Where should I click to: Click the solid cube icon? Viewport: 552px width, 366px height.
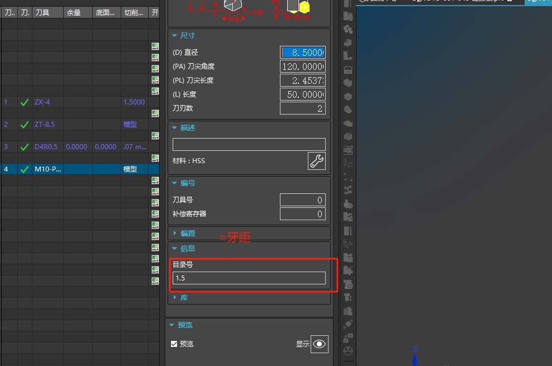click(x=348, y=97)
